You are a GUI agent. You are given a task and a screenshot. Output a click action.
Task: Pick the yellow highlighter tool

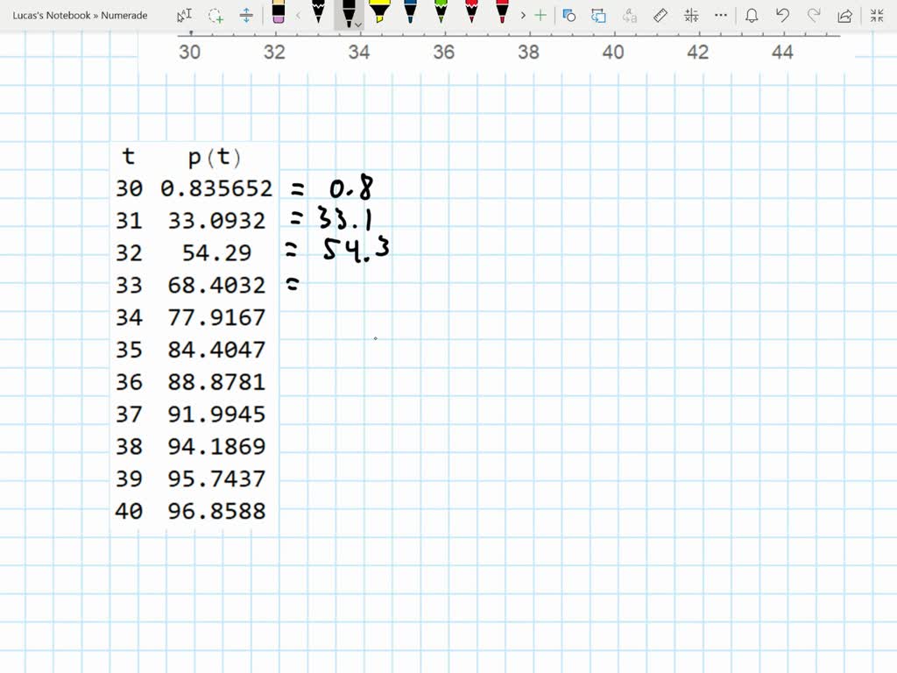[x=380, y=15]
